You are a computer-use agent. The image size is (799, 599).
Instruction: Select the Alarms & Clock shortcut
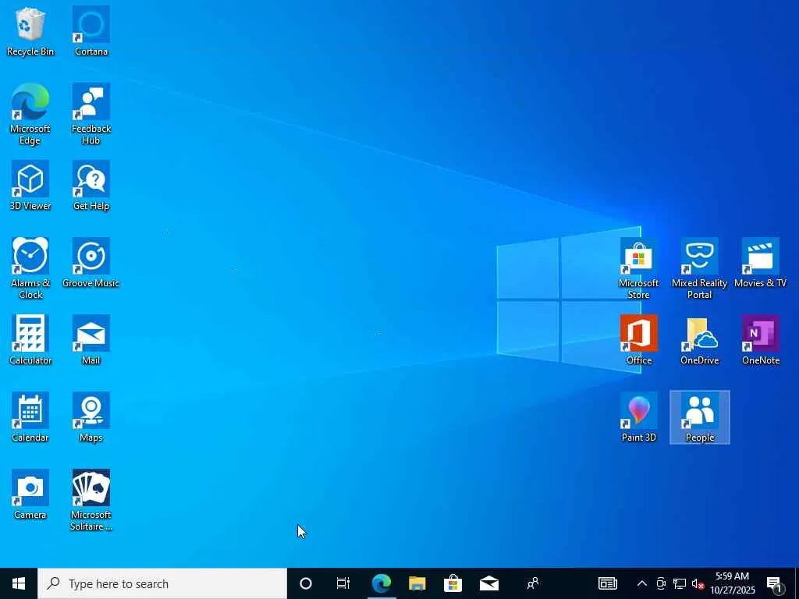pos(30,268)
